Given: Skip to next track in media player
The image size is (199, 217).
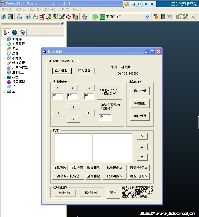Looking at the screenshot, I should [152, 4].
